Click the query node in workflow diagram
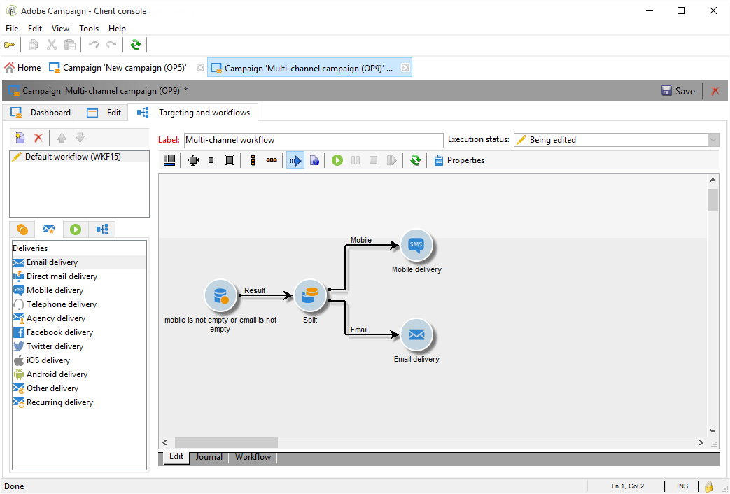This screenshot has height=494, width=730. point(220,295)
